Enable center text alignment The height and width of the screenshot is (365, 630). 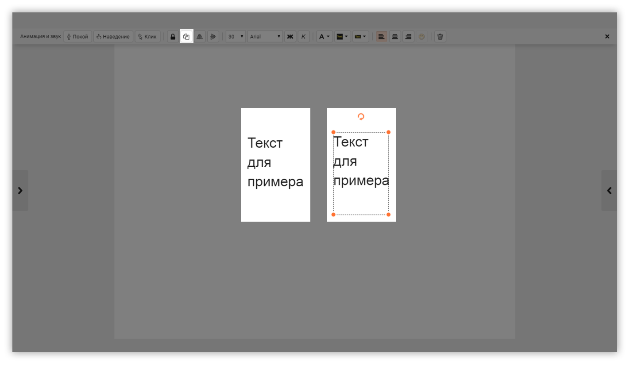[x=395, y=37]
